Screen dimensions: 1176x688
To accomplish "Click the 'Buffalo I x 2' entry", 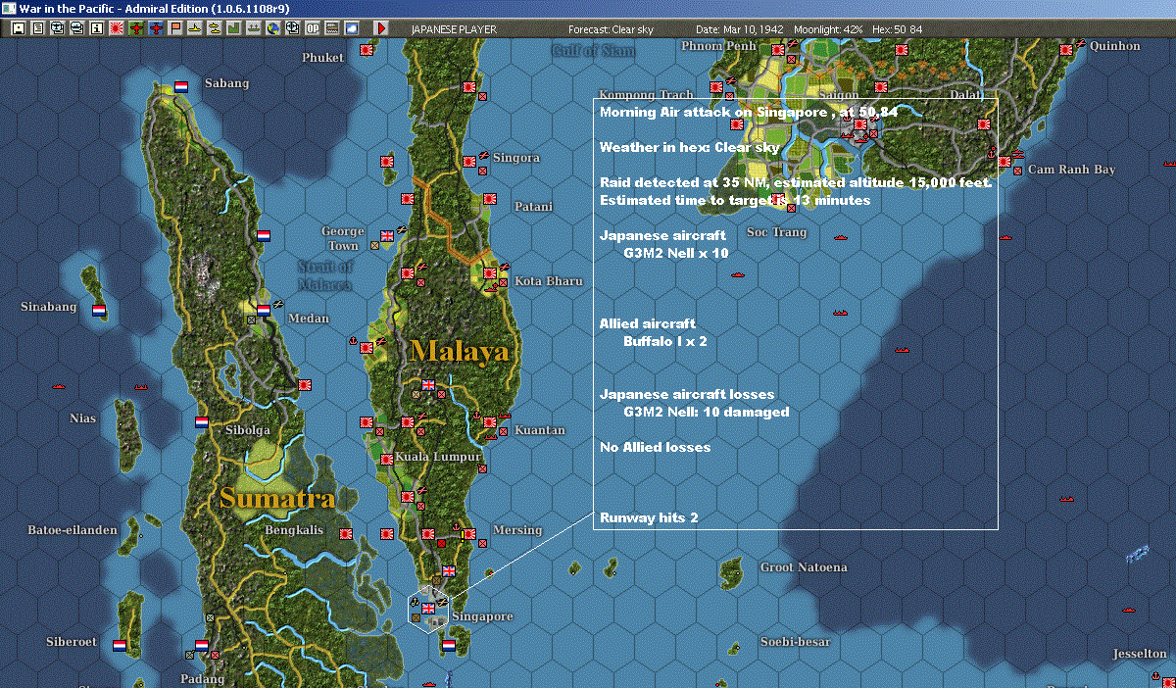I will pos(665,341).
